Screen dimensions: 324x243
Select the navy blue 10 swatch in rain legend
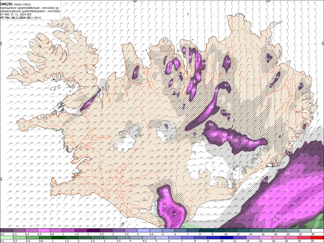(227, 237)
